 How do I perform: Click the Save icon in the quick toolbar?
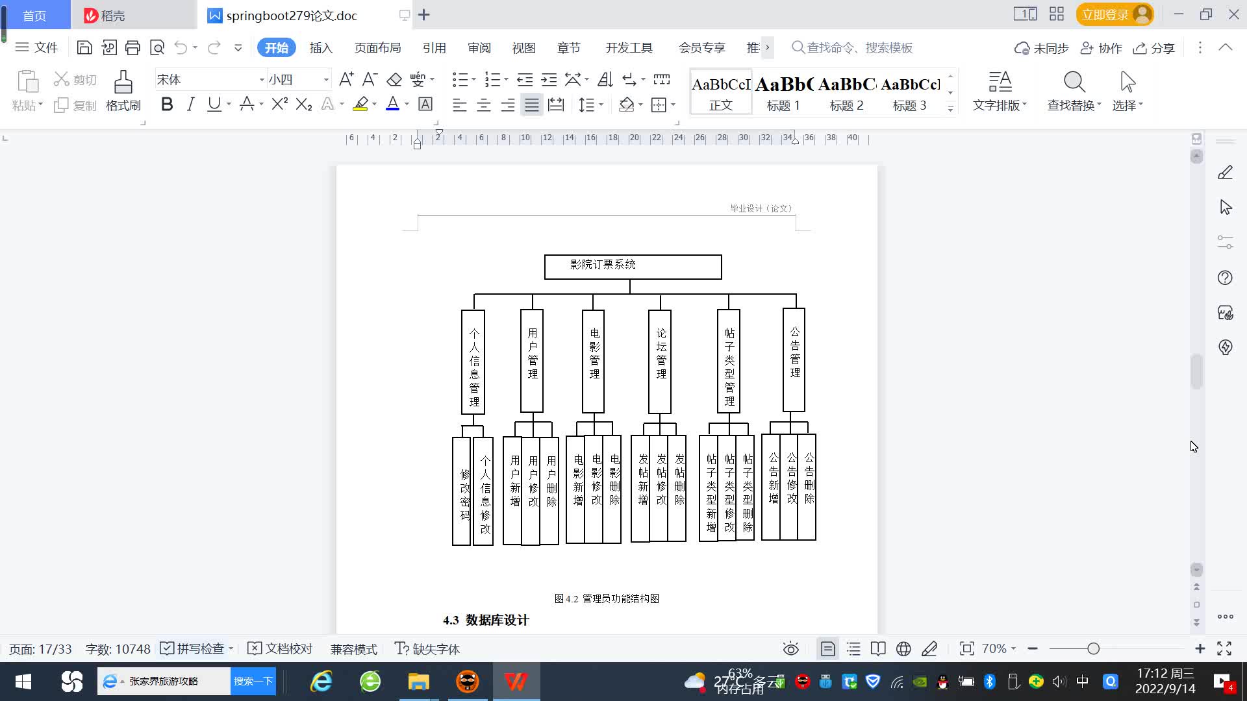84,47
